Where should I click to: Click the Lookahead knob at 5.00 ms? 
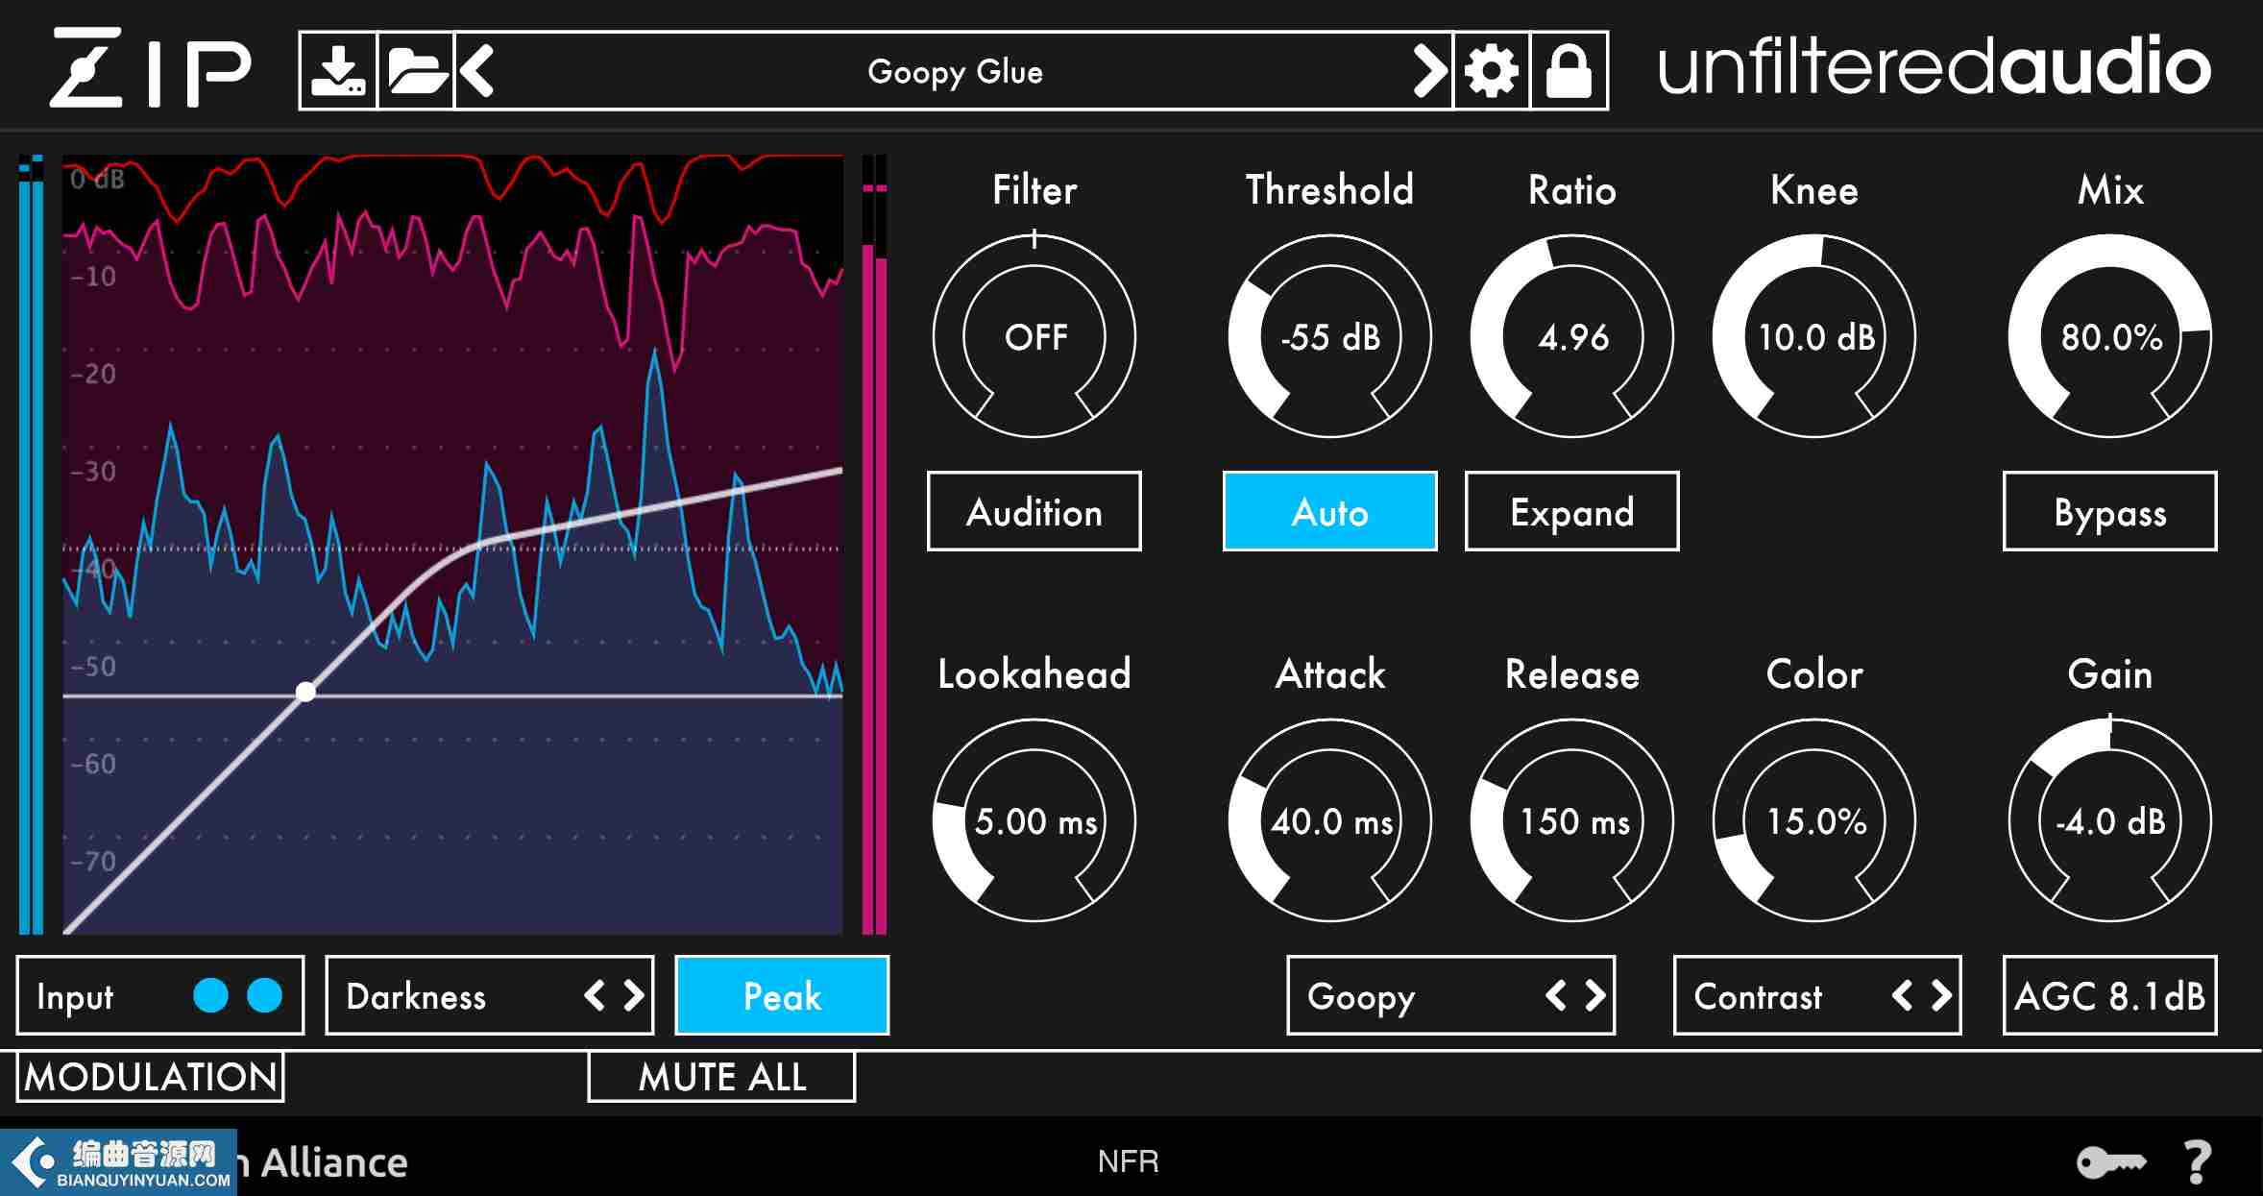click(x=1034, y=820)
